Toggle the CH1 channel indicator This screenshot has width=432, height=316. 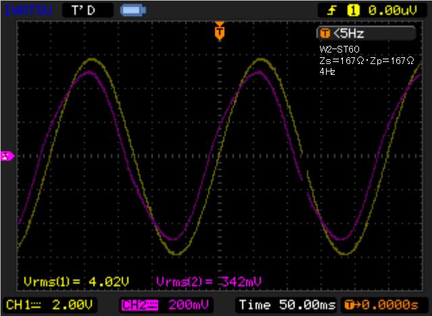22,305
